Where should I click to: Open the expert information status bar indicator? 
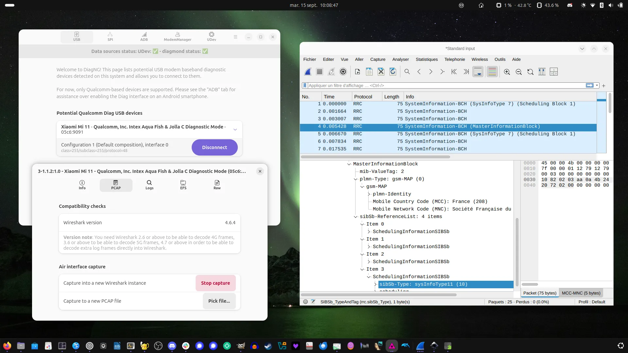pos(305,302)
